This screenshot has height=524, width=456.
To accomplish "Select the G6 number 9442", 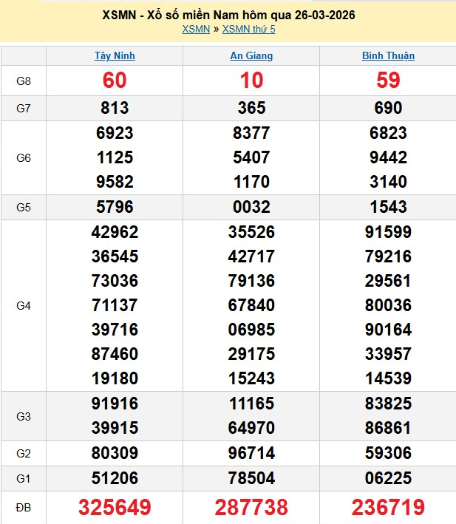I will tap(388, 157).
